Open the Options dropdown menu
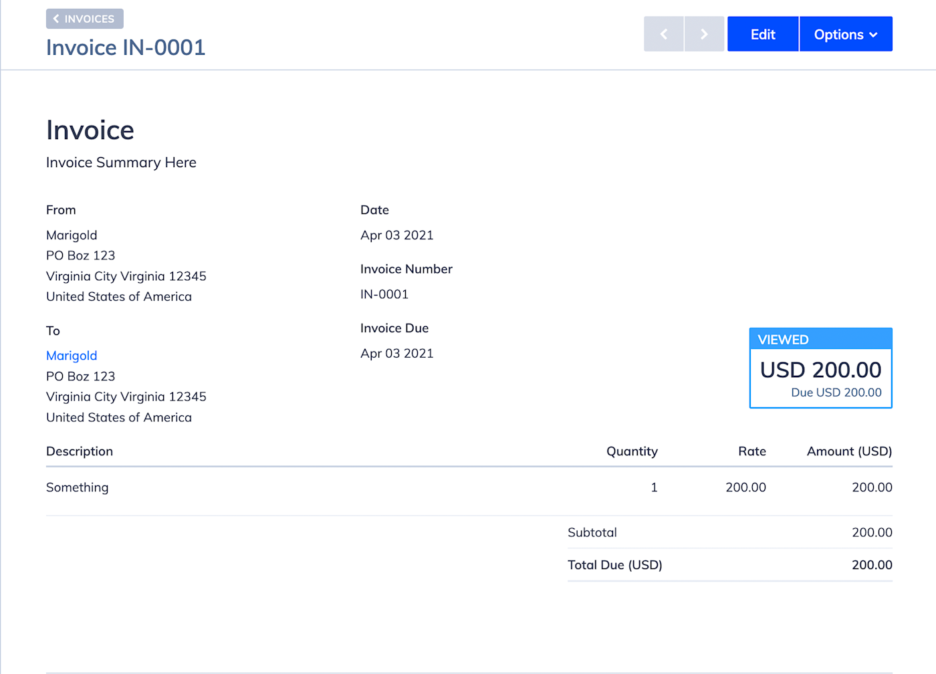This screenshot has width=936, height=674. coord(846,34)
